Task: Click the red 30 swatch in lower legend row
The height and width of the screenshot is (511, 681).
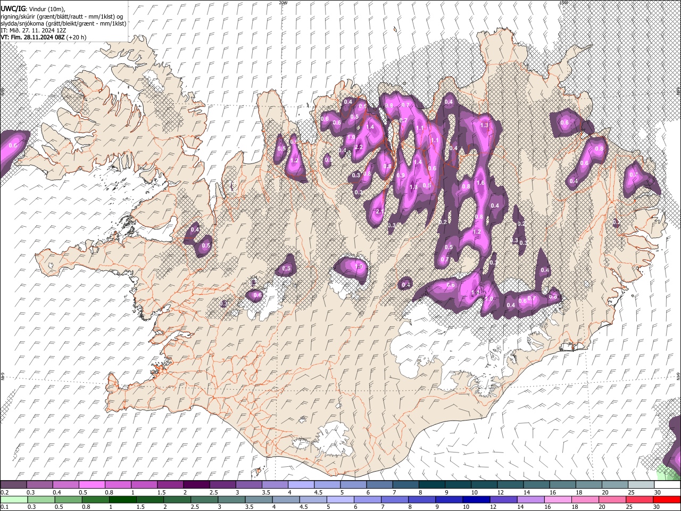Action: 667,500
